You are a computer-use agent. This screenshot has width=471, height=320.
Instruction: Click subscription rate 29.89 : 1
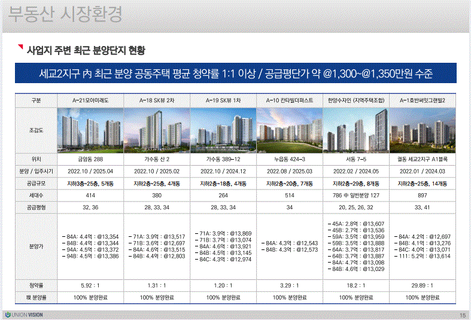pos(423,285)
